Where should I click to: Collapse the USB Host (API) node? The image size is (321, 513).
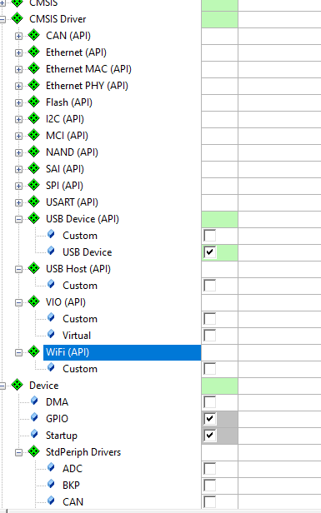pyautogui.click(x=18, y=270)
